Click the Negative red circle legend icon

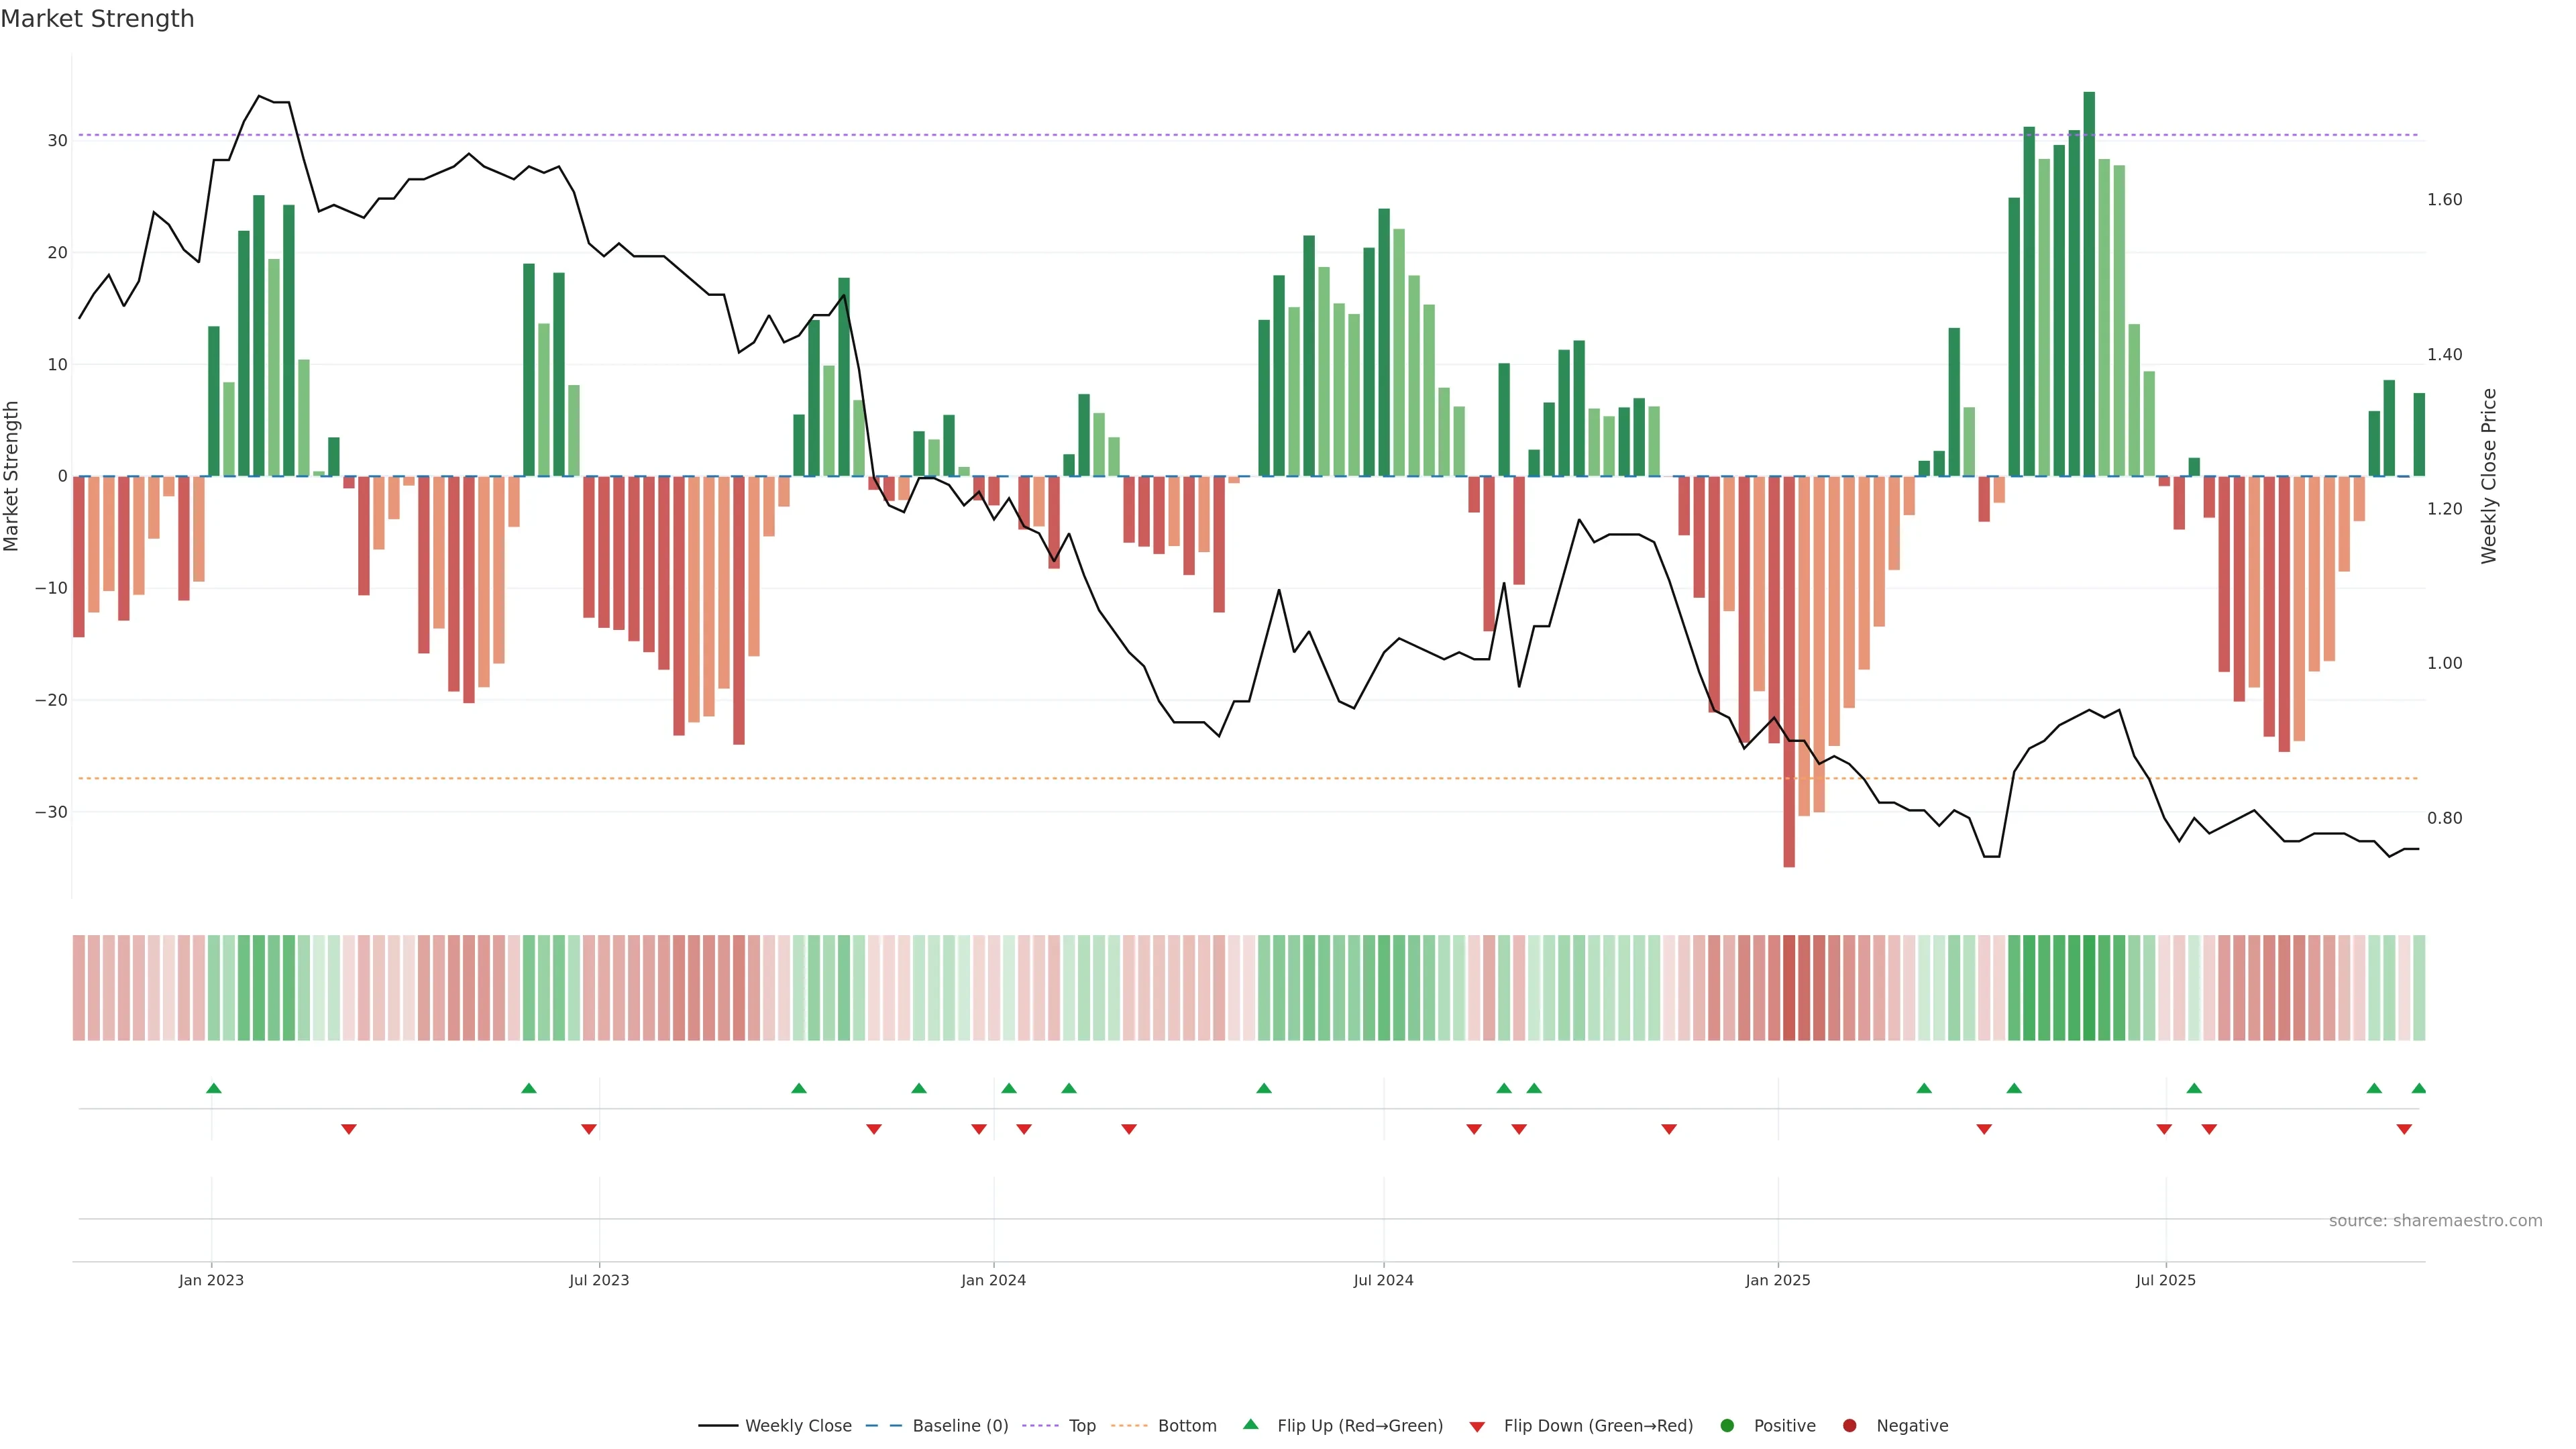[1849, 1426]
